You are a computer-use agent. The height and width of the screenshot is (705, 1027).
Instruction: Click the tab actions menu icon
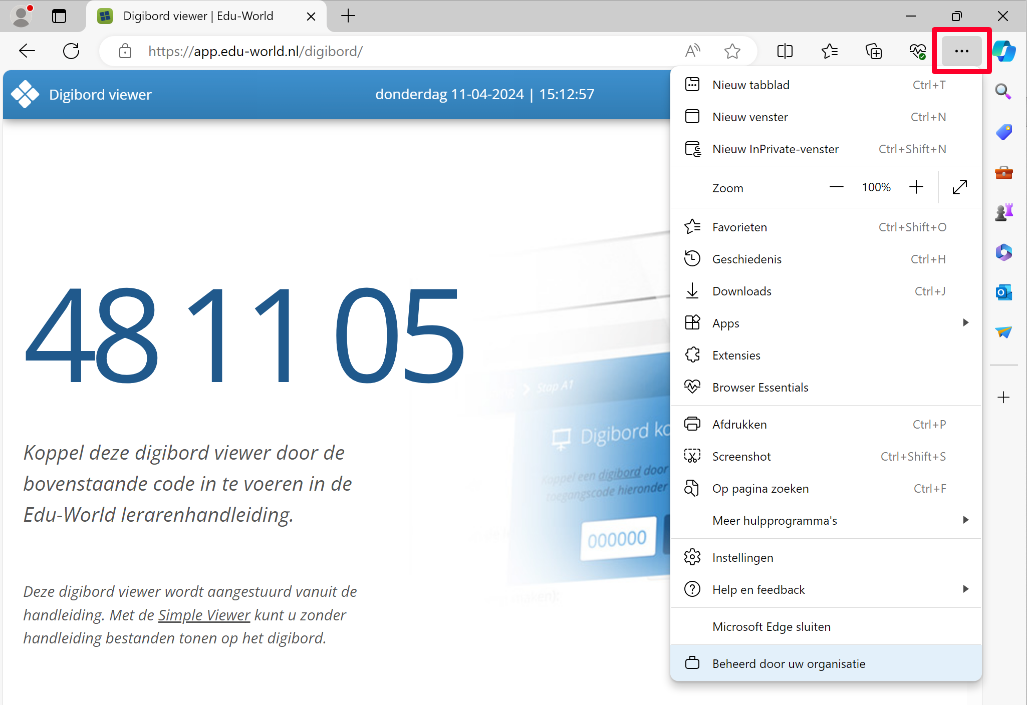pos(59,16)
